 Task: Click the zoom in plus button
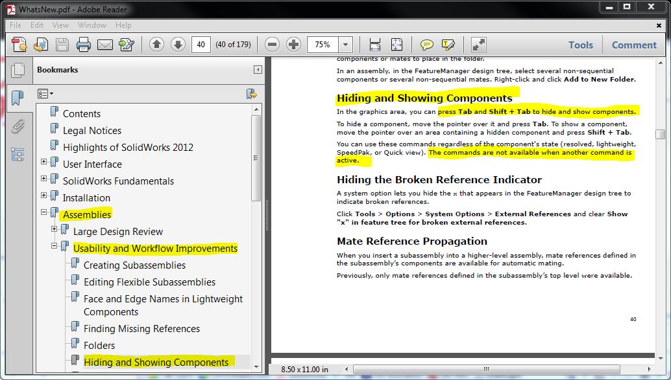pos(294,45)
